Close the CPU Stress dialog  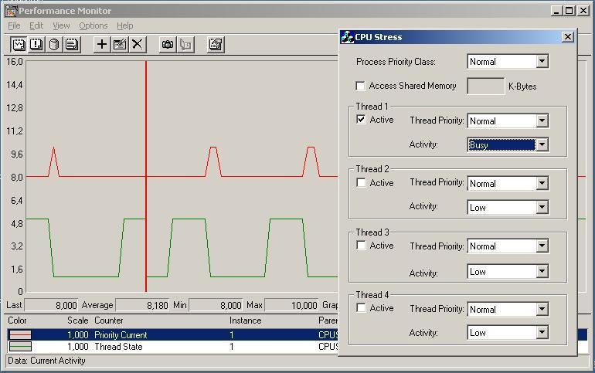tap(568, 37)
